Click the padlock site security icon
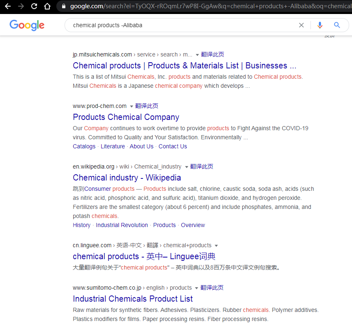The height and width of the screenshot is (328, 352). (63, 7)
